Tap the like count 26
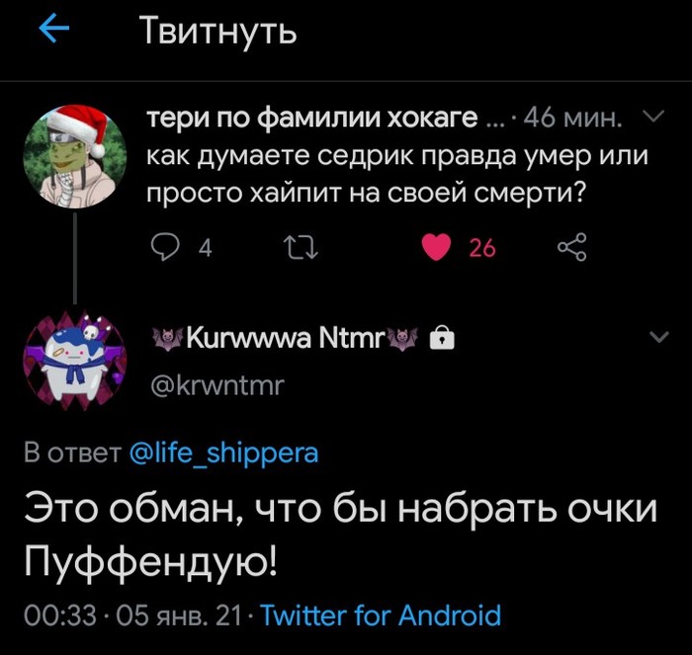Screen dimensions: 692x655 click(482, 248)
